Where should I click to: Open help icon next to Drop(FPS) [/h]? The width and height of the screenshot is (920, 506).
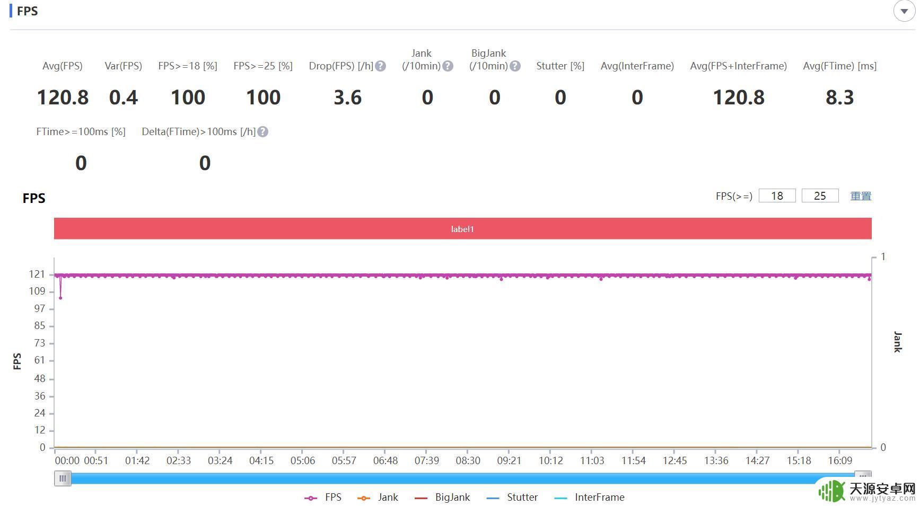tap(381, 66)
